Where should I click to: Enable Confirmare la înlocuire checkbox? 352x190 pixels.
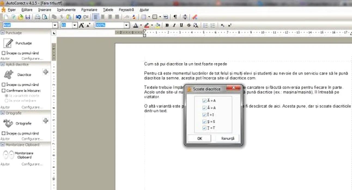[4, 91]
